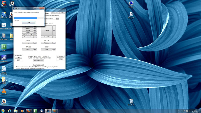
Task: Switch to Lingua italiana language
Action: [x=55, y=13]
